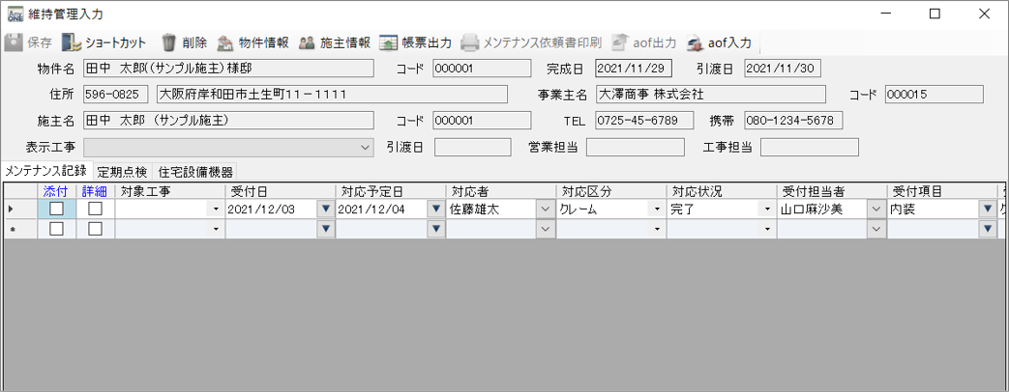Click the 添付 column header
Screen dimensions: 1009x392
(57, 191)
